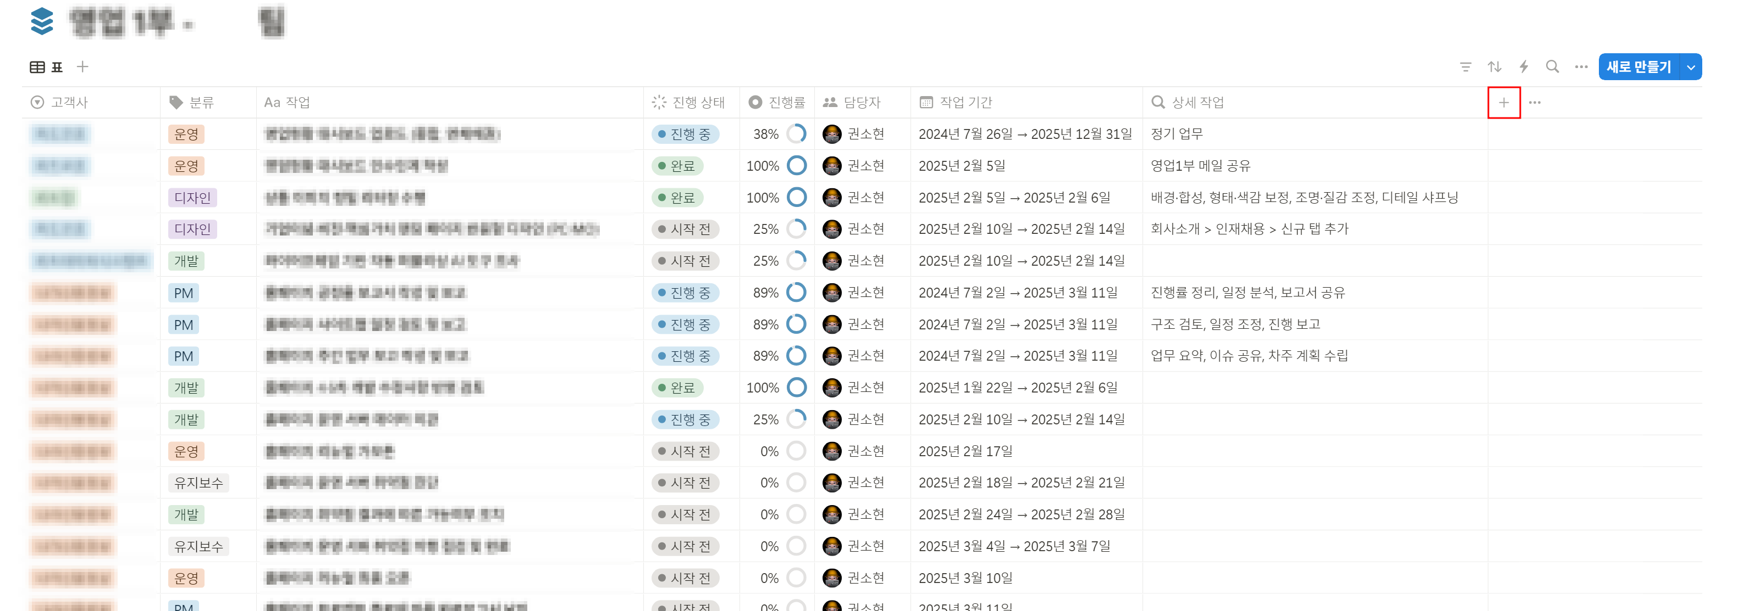
Task: Open the lightning automation icon
Action: [1523, 66]
